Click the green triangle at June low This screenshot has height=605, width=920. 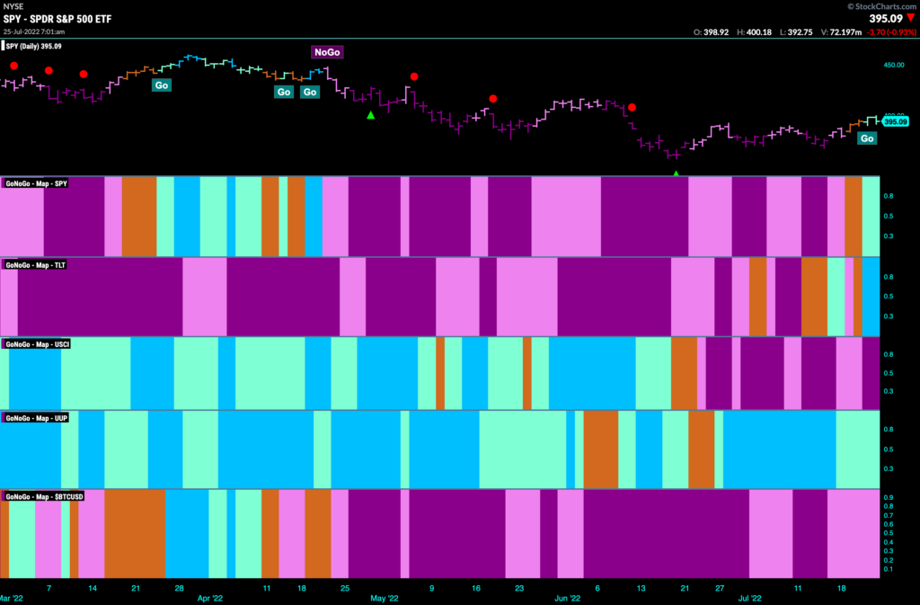click(x=676, y=173)
